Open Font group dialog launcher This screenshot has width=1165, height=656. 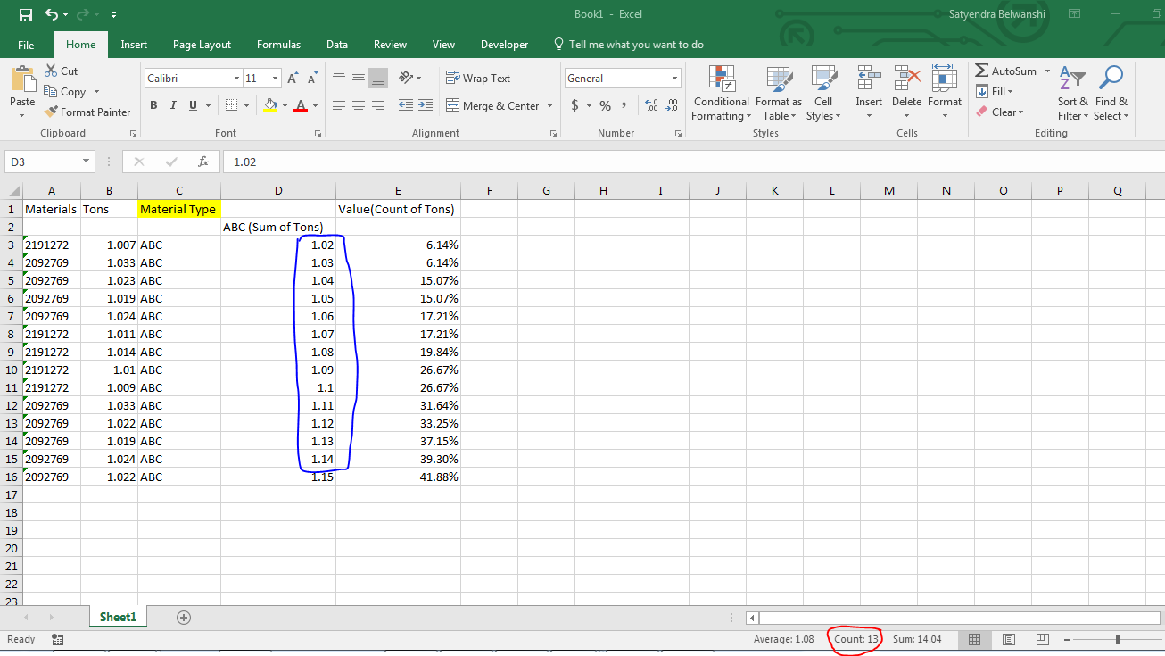(318, 133)
